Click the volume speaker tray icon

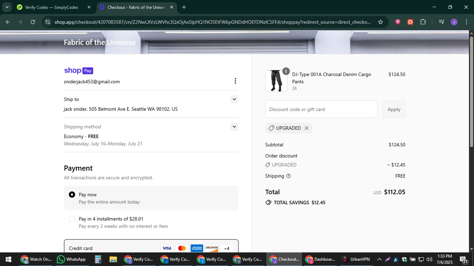[429, 259]
